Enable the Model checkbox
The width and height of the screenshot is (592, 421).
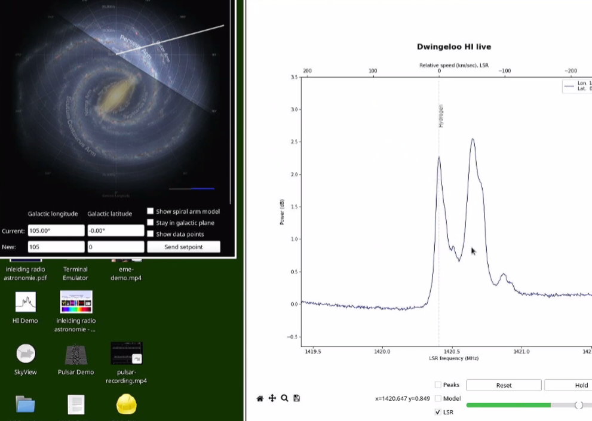[x=438, y=398]
